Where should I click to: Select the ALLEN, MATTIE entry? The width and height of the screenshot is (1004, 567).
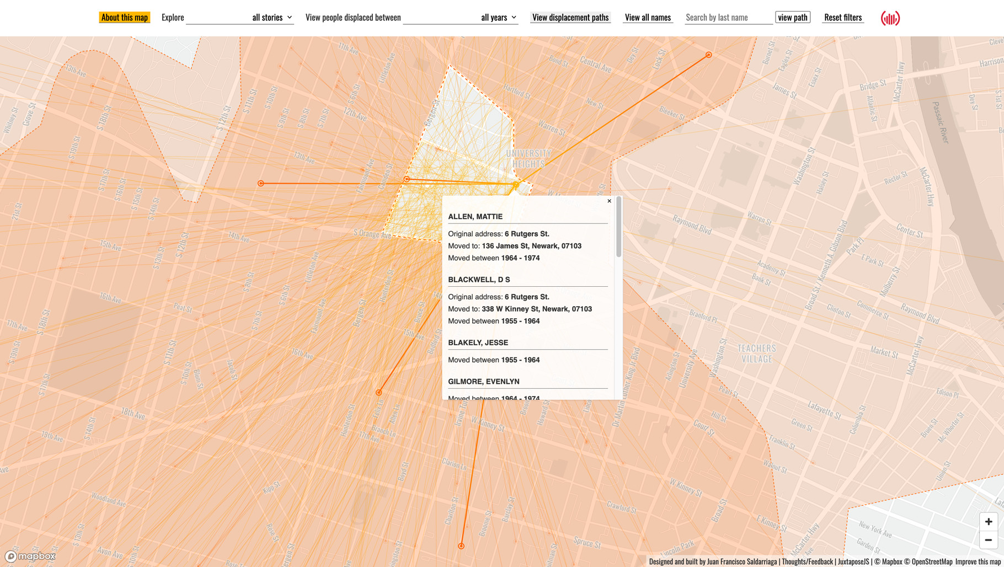[x=475, y=217]
